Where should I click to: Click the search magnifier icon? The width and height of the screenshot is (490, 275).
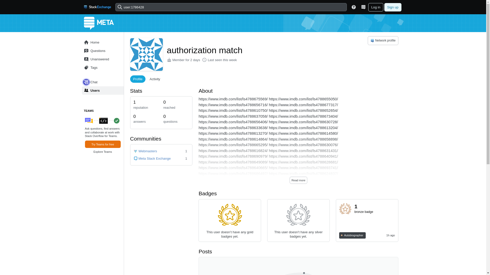pos(120,7)
